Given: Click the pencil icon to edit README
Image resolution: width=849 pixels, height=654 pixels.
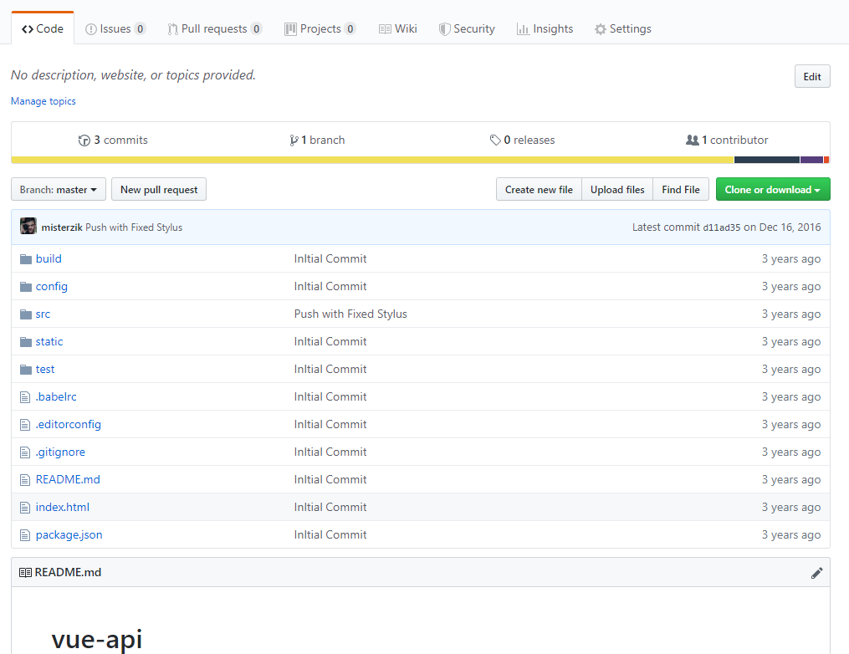Looking at the screenshot, I should click(x=816, y=573).
